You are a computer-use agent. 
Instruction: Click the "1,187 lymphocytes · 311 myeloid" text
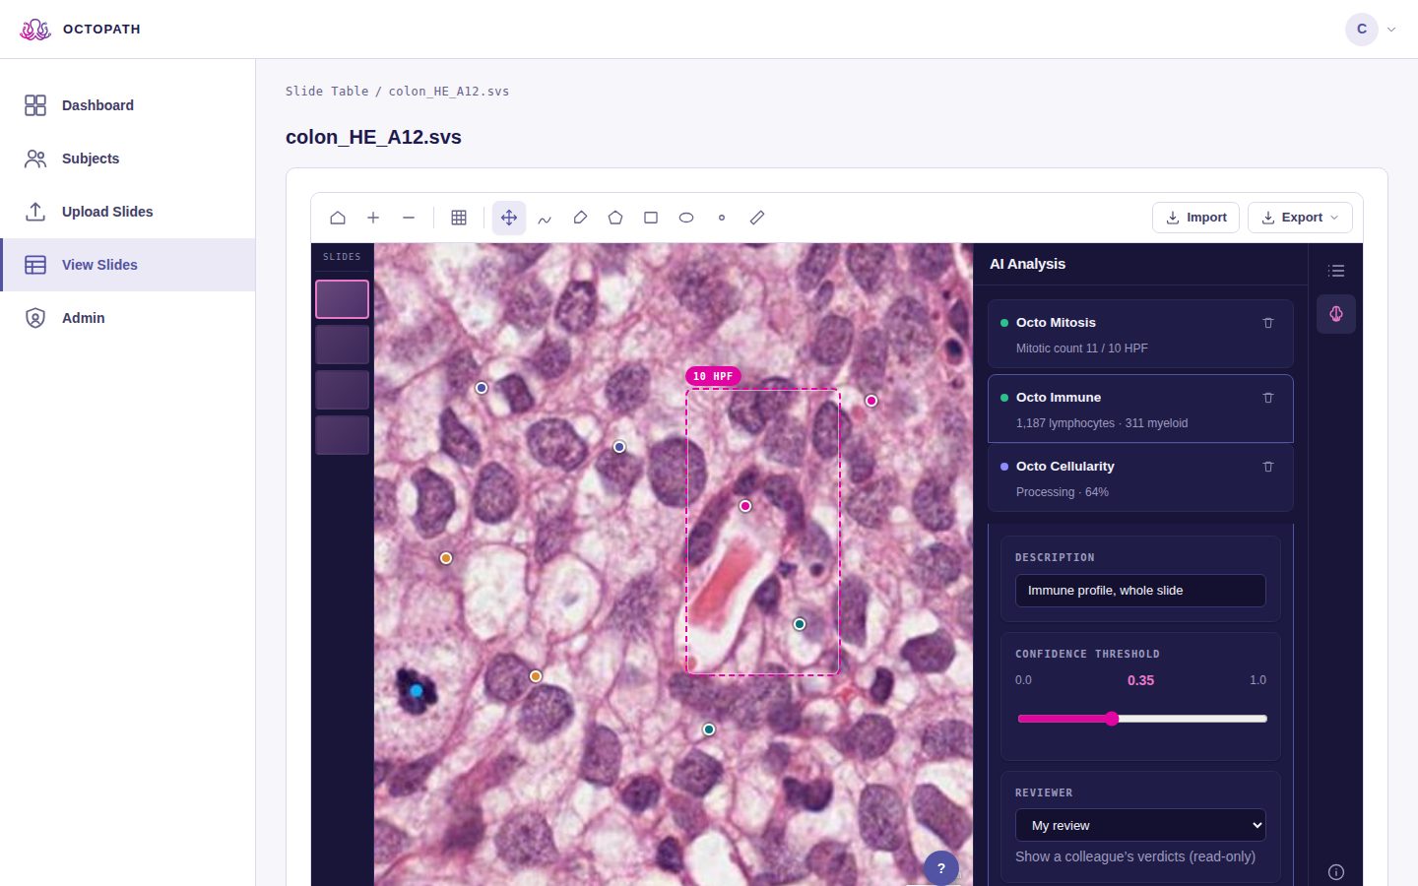[x=1102, y=423]
